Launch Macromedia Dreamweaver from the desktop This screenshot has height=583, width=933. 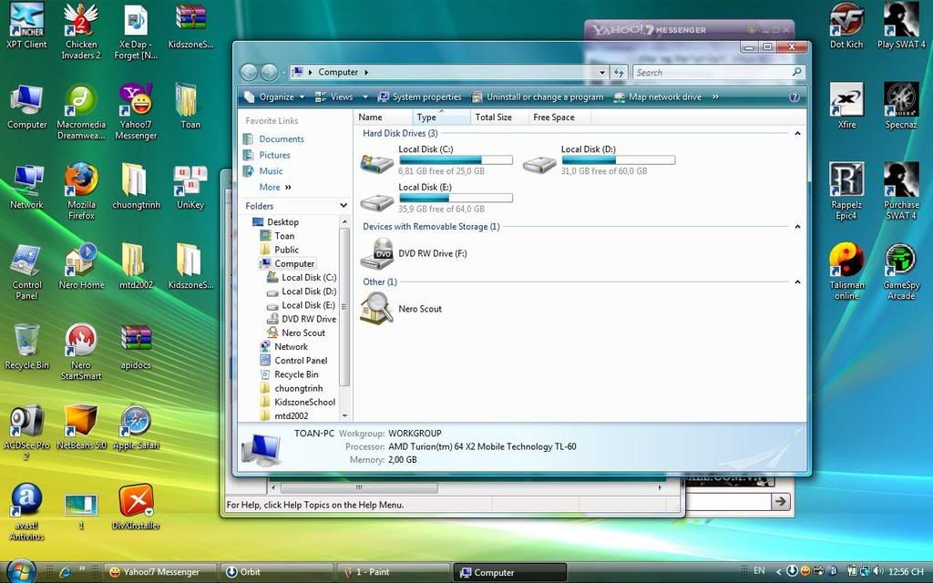(81, 112)
